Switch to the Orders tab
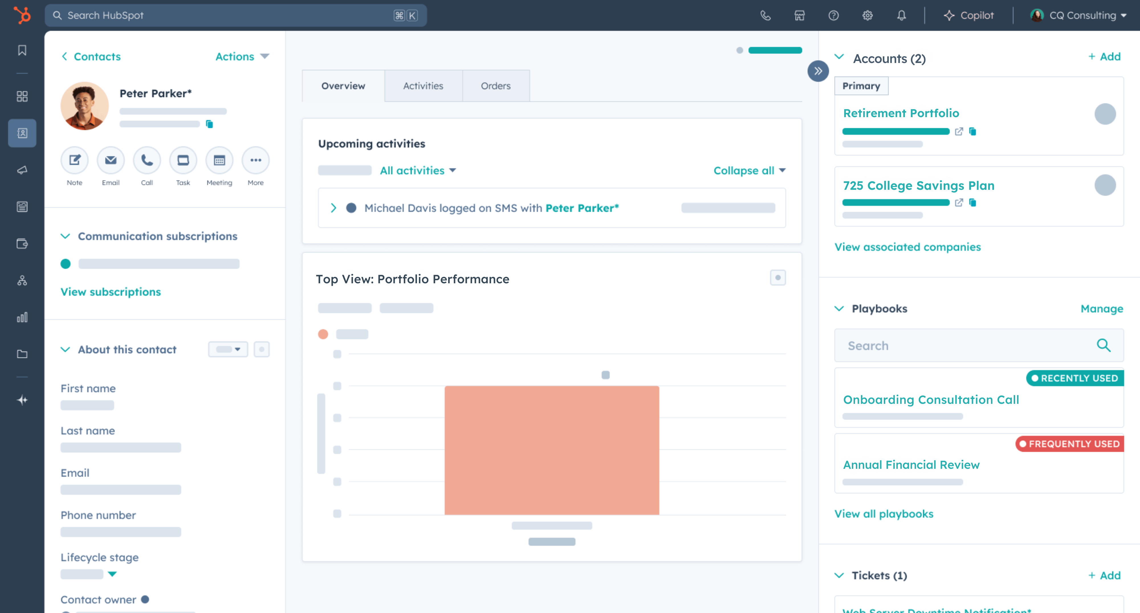This screenshot has width=1140, height=613. coord(495,85)
